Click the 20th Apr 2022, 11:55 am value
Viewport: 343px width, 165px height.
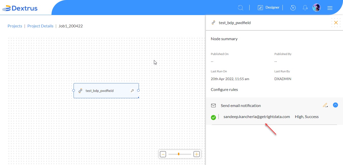pyautogui.click(x=230, y=79)
